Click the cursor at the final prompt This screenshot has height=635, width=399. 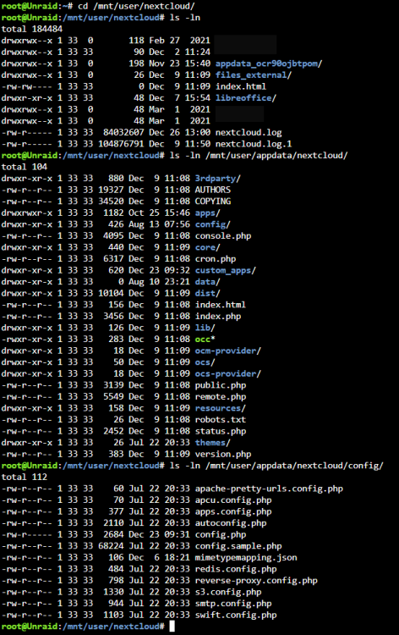(x=172, y=626)
